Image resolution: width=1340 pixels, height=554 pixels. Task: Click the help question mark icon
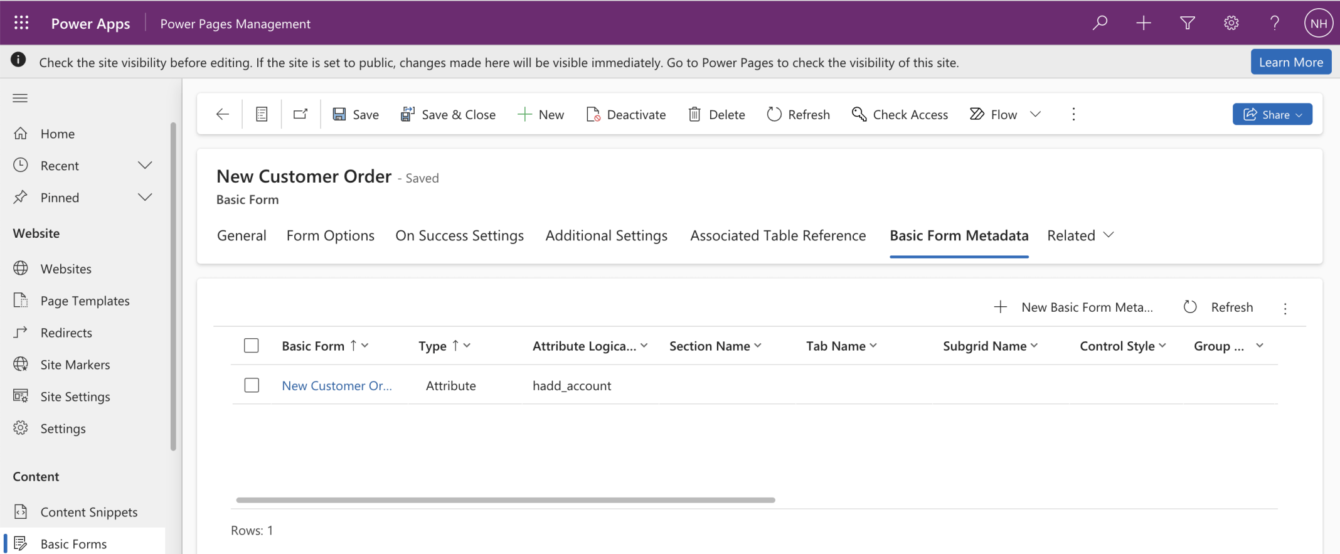point(1274,23)
